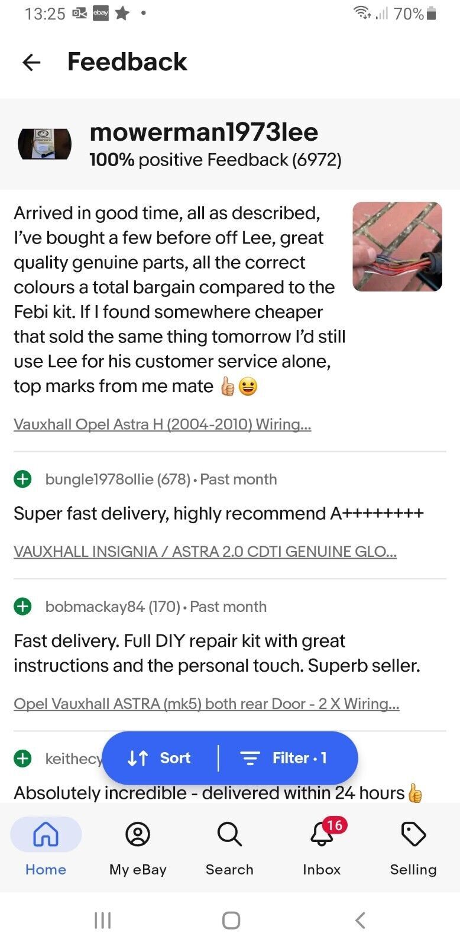Image resolution: width=460 pixels, height=946 pixels.
Task: Open VAUXHALL INSIGNIA / ASTRA 2.0 CDTI link
Action: pos(205,551)
